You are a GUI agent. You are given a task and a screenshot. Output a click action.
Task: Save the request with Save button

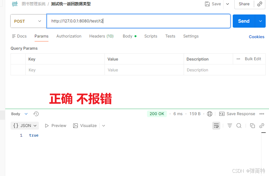[x=213, y=4]
